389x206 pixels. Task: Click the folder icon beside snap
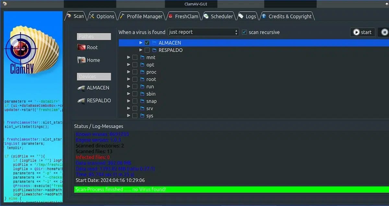pos(142,101)
